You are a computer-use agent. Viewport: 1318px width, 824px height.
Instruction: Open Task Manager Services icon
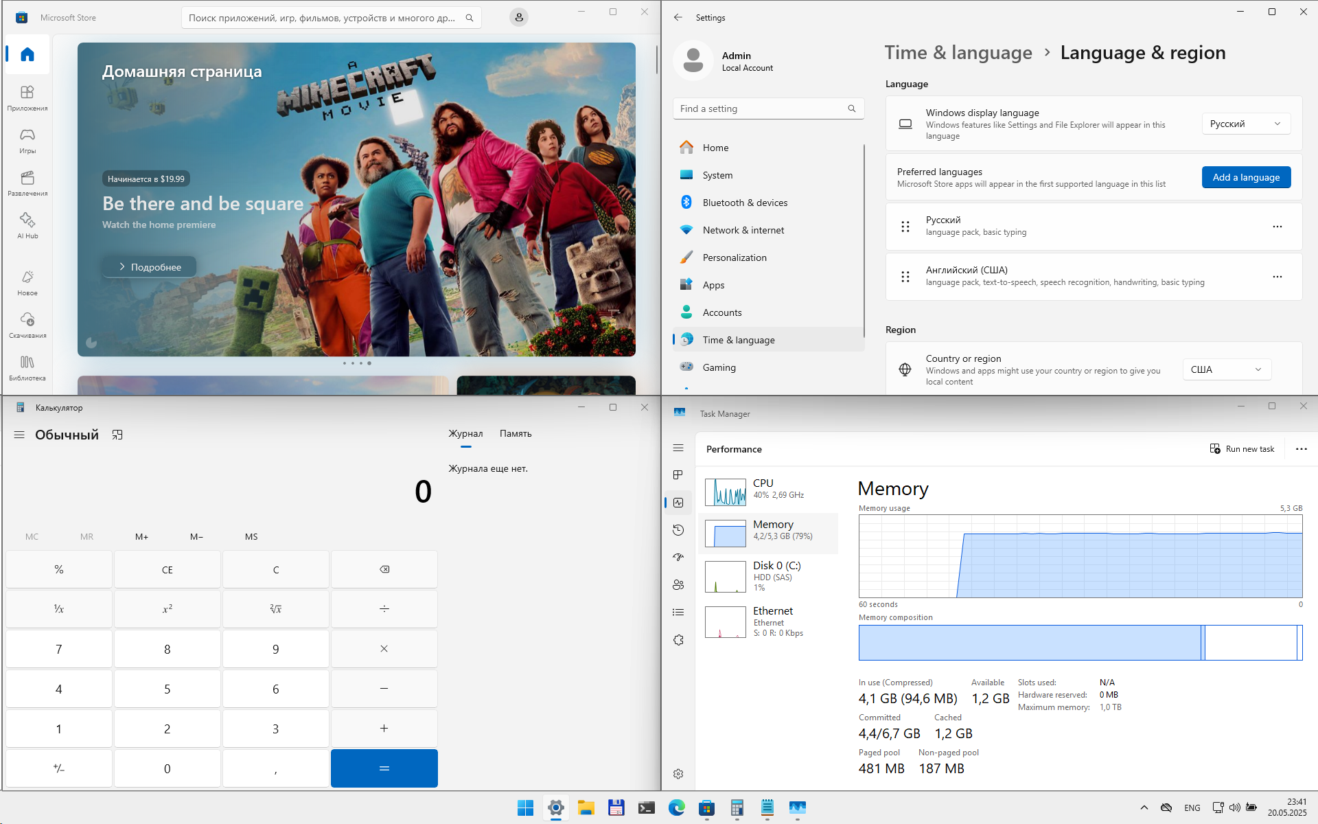pyautogui.click(x=678, y=640)
